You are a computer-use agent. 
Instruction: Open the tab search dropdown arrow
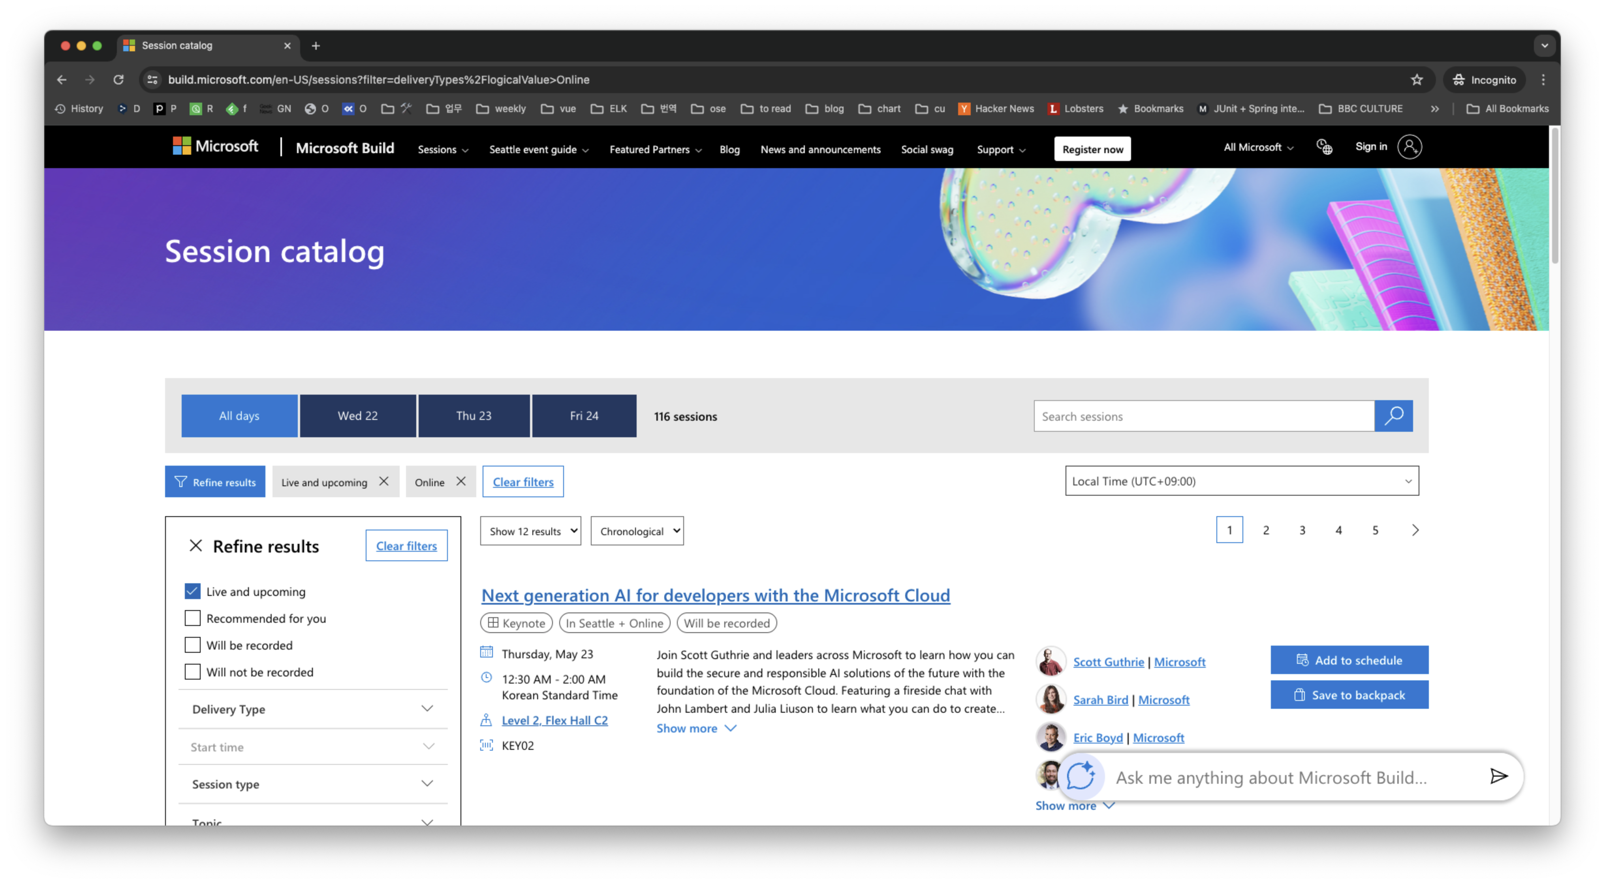(1544, 45)
